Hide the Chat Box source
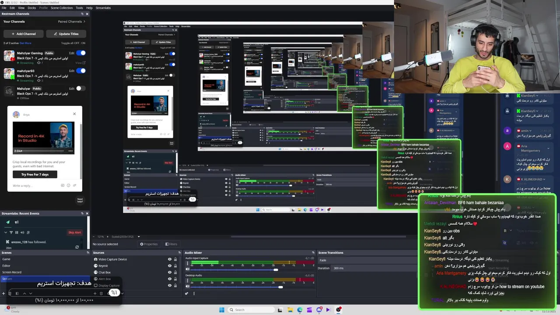This screenshot has height=315, width=560. 170,272
